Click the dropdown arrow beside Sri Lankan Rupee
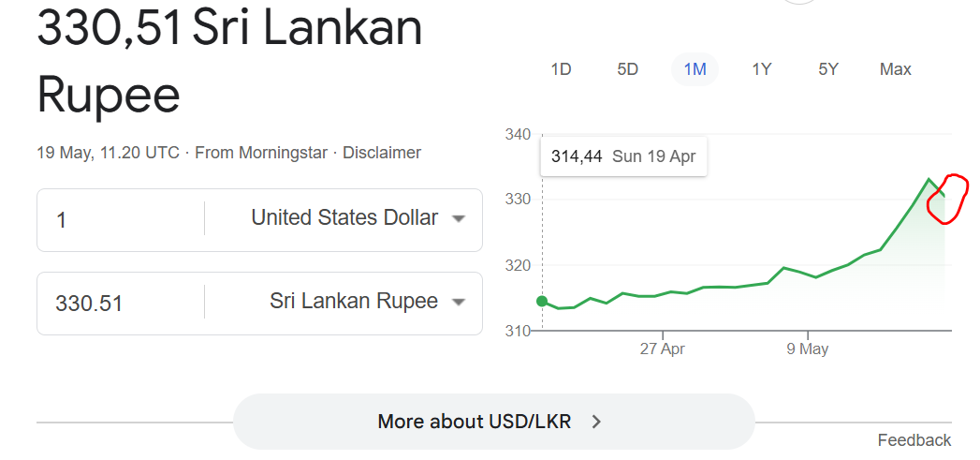 click(x=458, y=303)
